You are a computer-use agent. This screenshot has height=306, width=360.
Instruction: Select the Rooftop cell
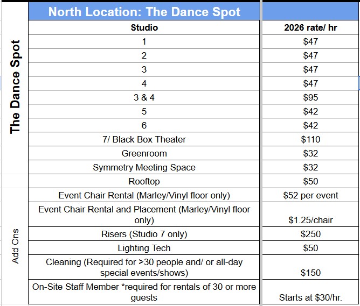[x=144, y=181]
